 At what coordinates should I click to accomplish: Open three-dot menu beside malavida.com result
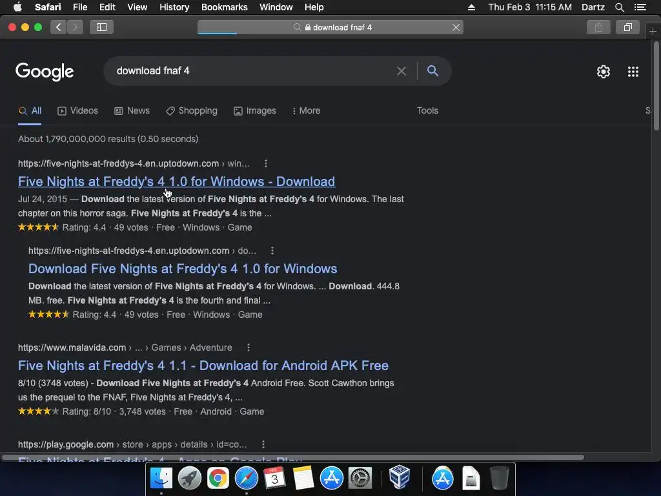click(249, 347)
